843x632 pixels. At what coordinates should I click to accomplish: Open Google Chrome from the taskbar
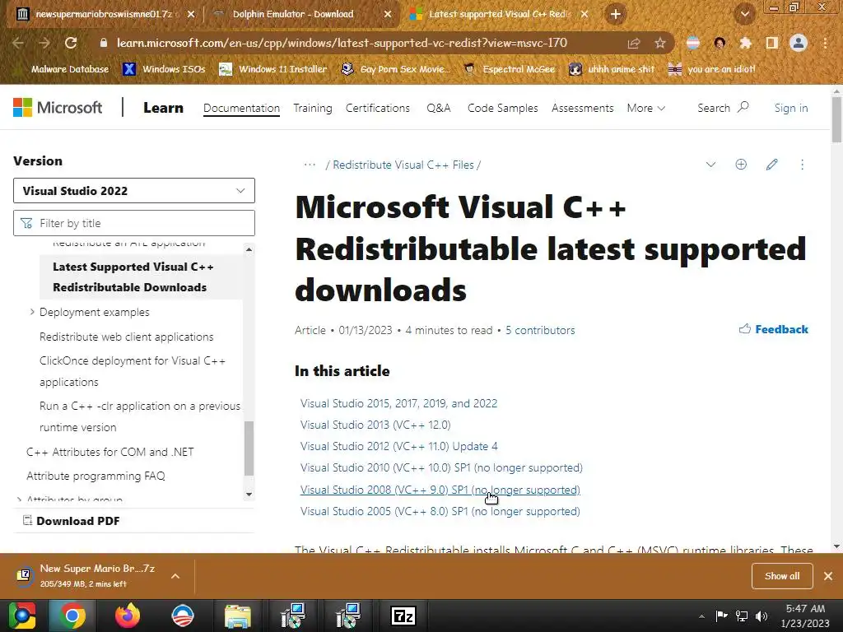click(72, 616)
